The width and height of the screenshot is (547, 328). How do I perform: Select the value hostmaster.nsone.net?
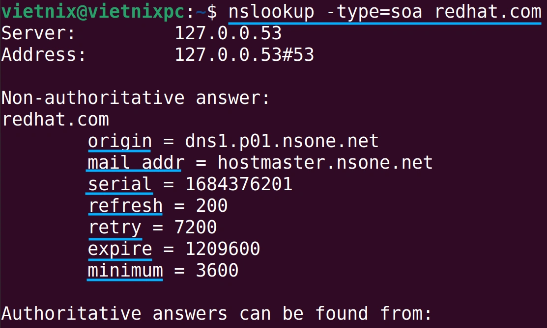pyautogui.click(x=325, y=163)
